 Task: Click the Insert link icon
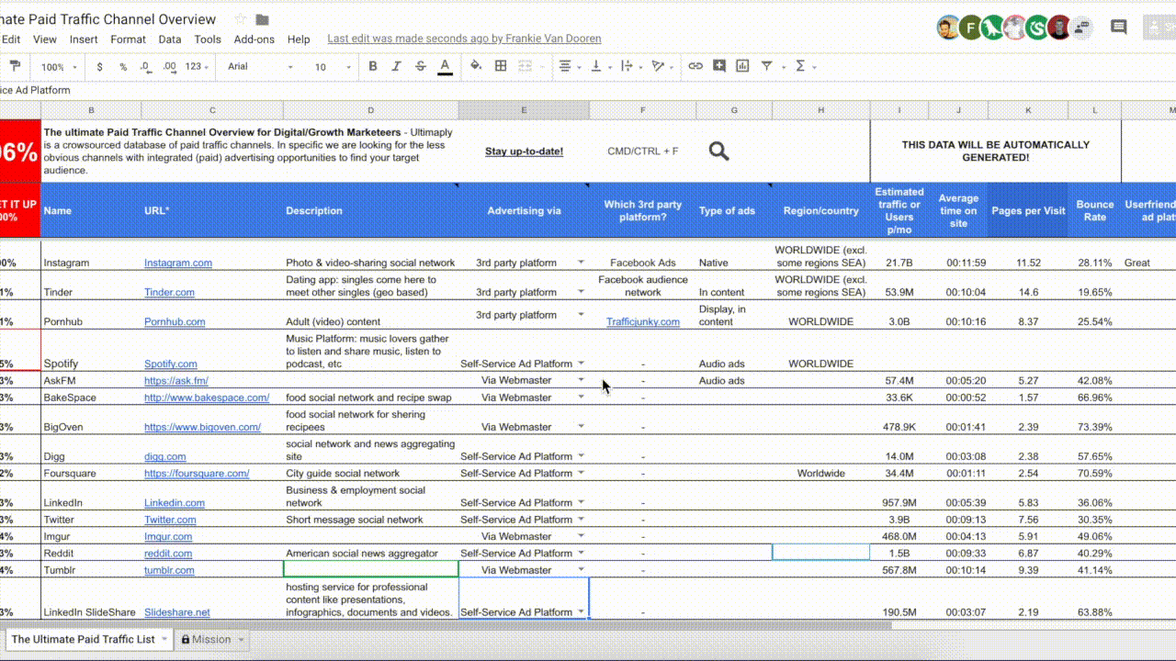coord(695,66)
